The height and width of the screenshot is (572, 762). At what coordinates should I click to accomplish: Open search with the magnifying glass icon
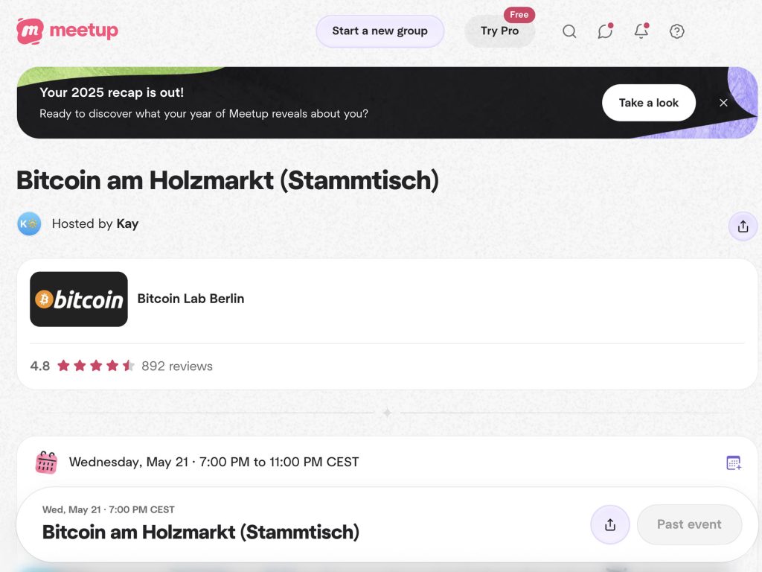[x=569, y=31]
